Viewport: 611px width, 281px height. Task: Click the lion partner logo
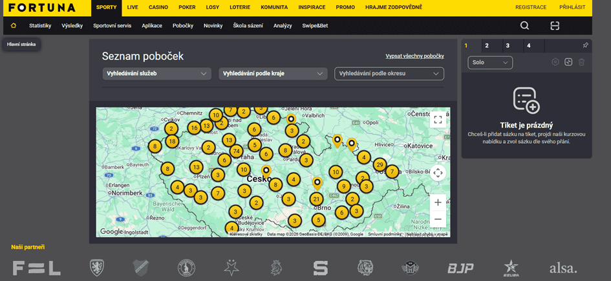point(276,268)
